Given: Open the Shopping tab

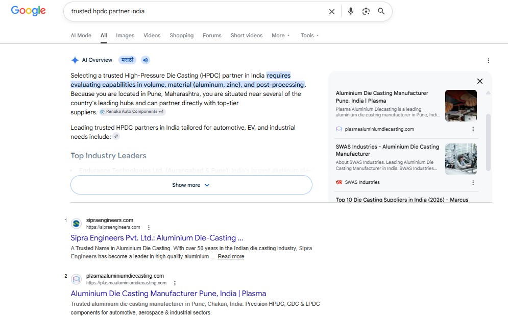Looking at the screenshot, I should (181, 35).
